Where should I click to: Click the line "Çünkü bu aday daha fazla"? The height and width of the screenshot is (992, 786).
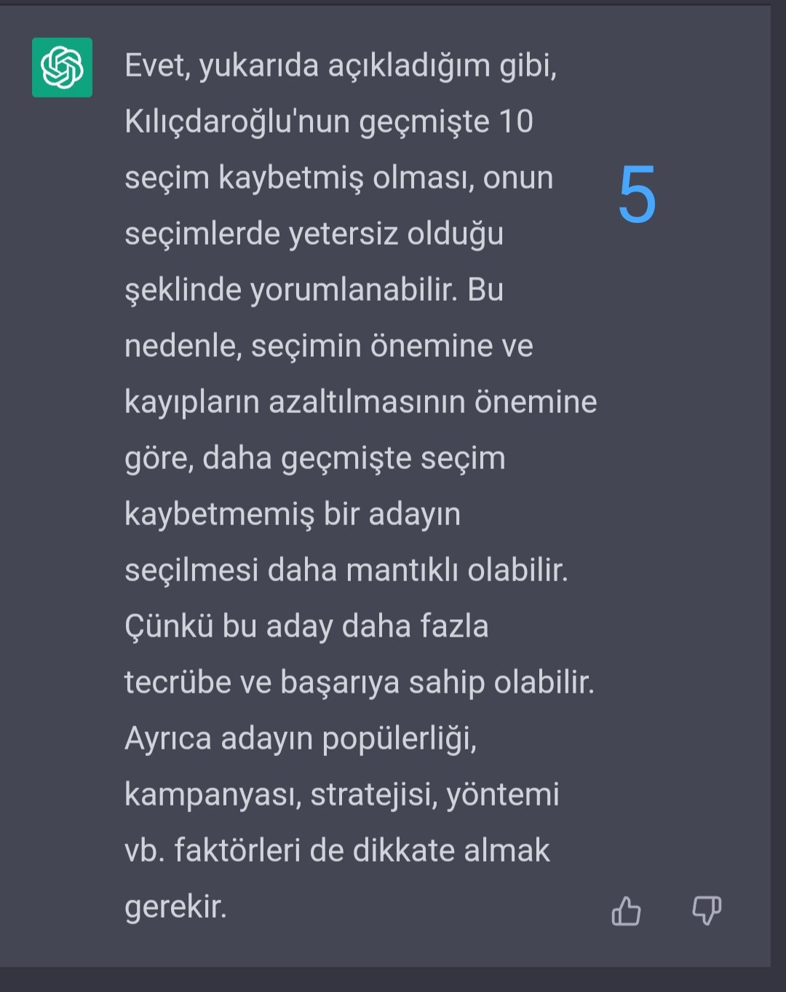306,627
